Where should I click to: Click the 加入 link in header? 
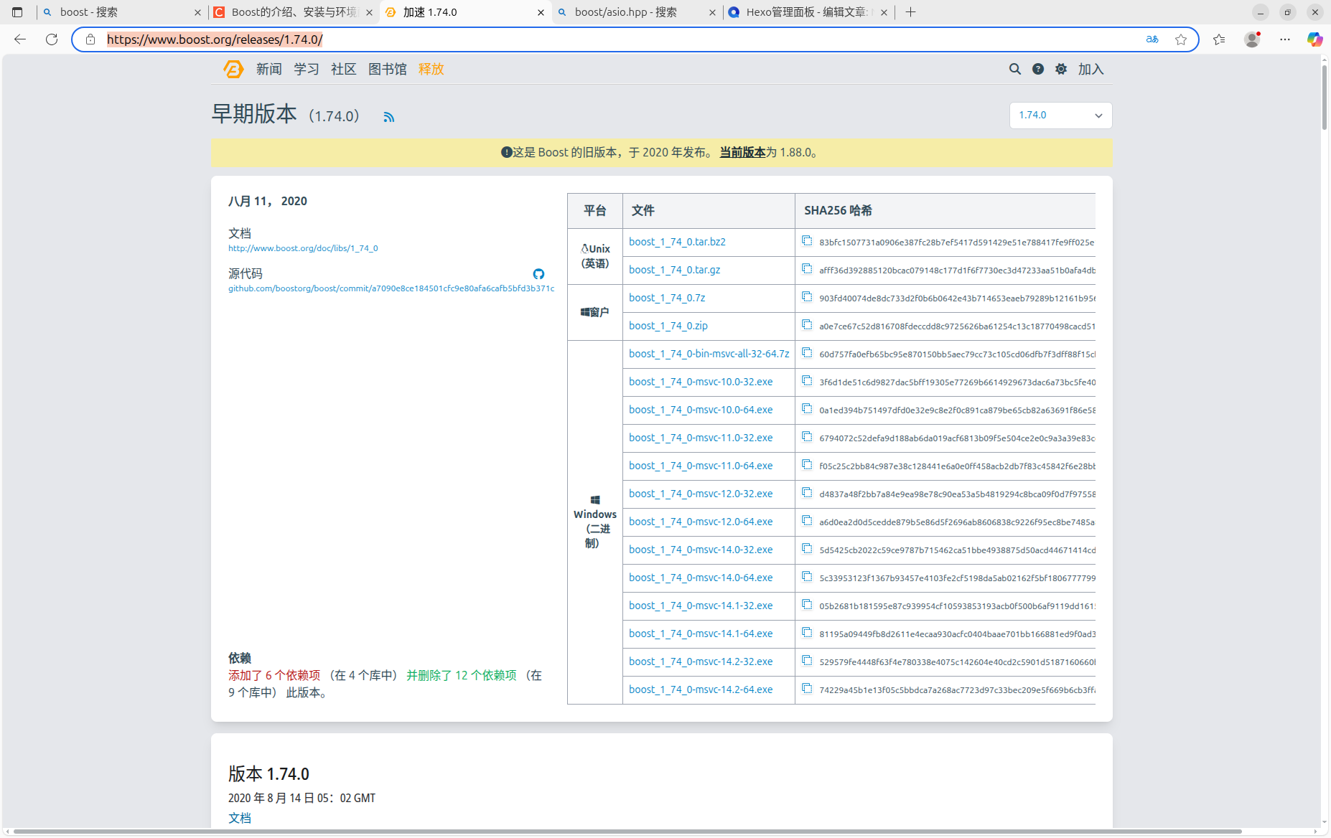1091,69
